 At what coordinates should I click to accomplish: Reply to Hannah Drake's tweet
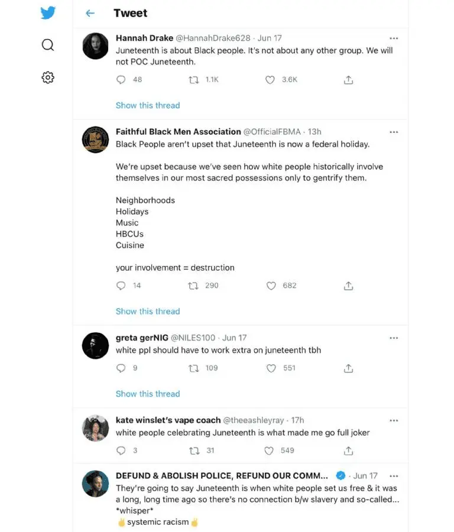point(121,80)
